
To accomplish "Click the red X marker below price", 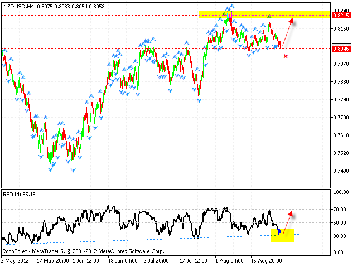I will click(286, 56).
